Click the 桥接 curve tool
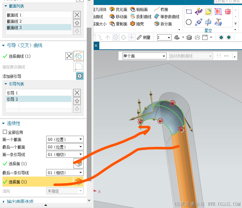 coord(161,9)
